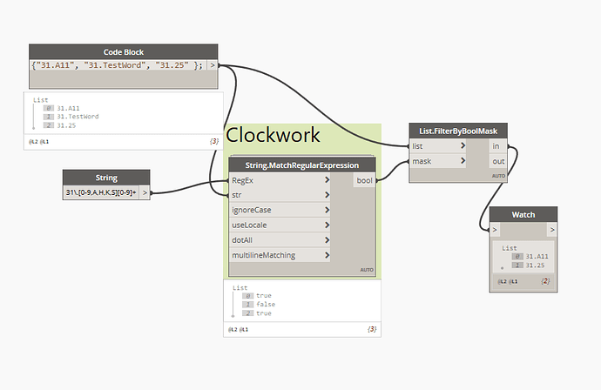Click the out output port
601x390 pixels.
pos(497,161)
